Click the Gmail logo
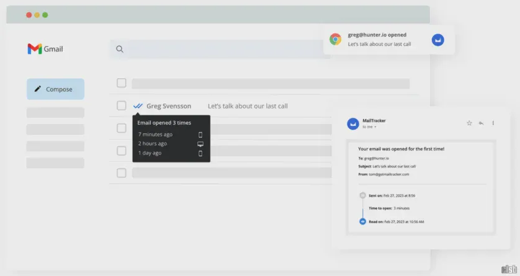Viewport: 520px width, 276px height. 45,49
